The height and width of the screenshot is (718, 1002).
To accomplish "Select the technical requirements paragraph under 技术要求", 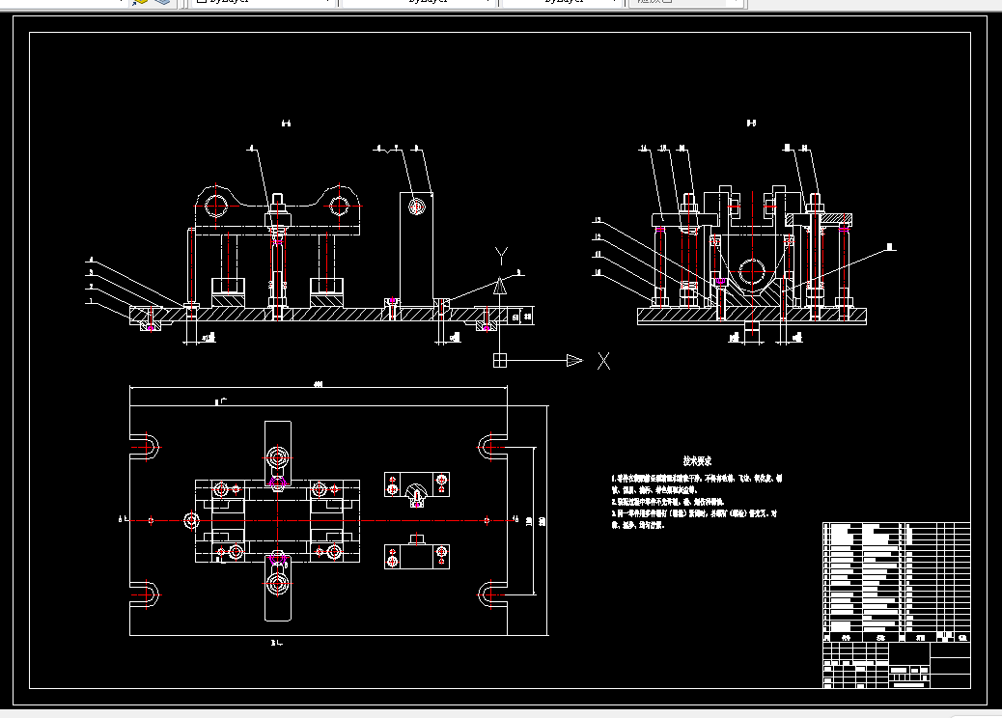I will [x=697, y=502].
